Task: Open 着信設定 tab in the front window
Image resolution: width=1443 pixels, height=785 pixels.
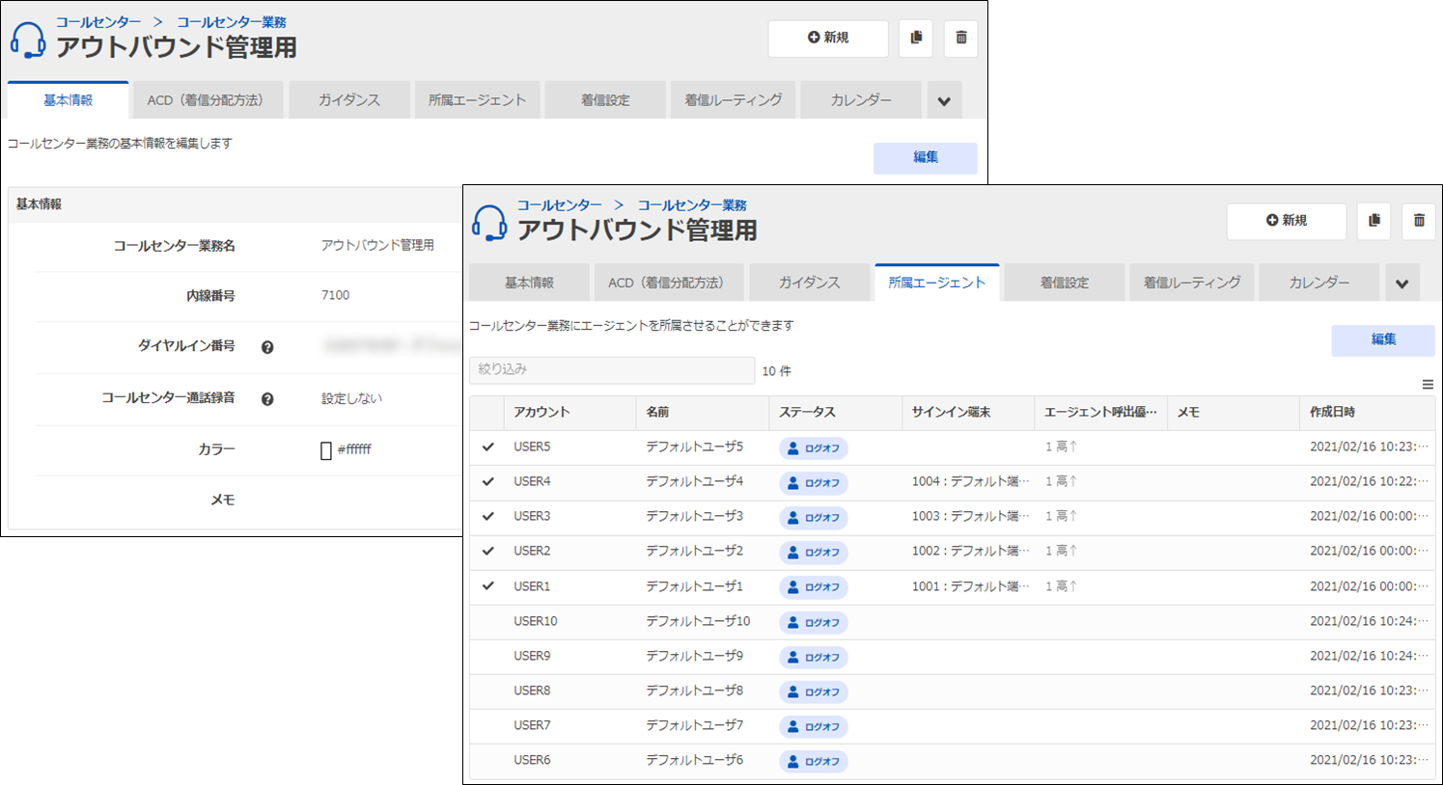Action: [x=1065, y=283]
